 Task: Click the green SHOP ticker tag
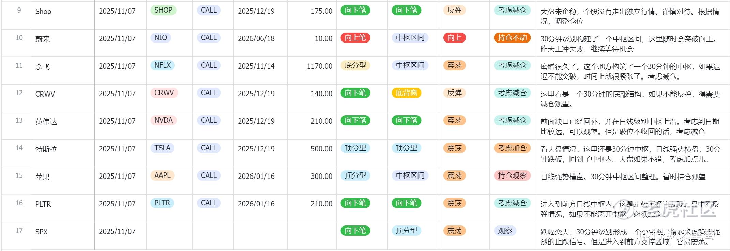pyautogui.click(x=163, y=10)
